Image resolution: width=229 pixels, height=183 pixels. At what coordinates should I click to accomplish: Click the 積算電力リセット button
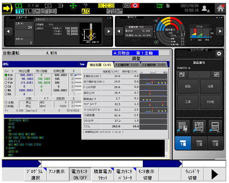point(103,174)
